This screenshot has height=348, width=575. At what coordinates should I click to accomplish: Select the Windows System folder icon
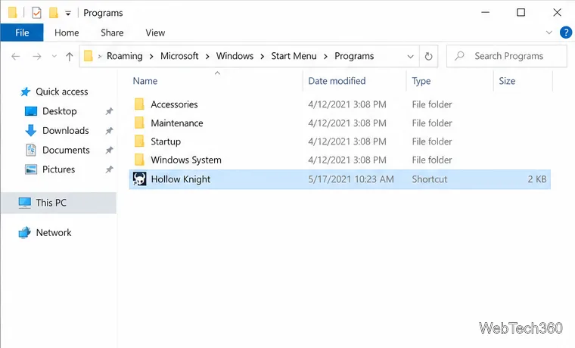point(139,160)
